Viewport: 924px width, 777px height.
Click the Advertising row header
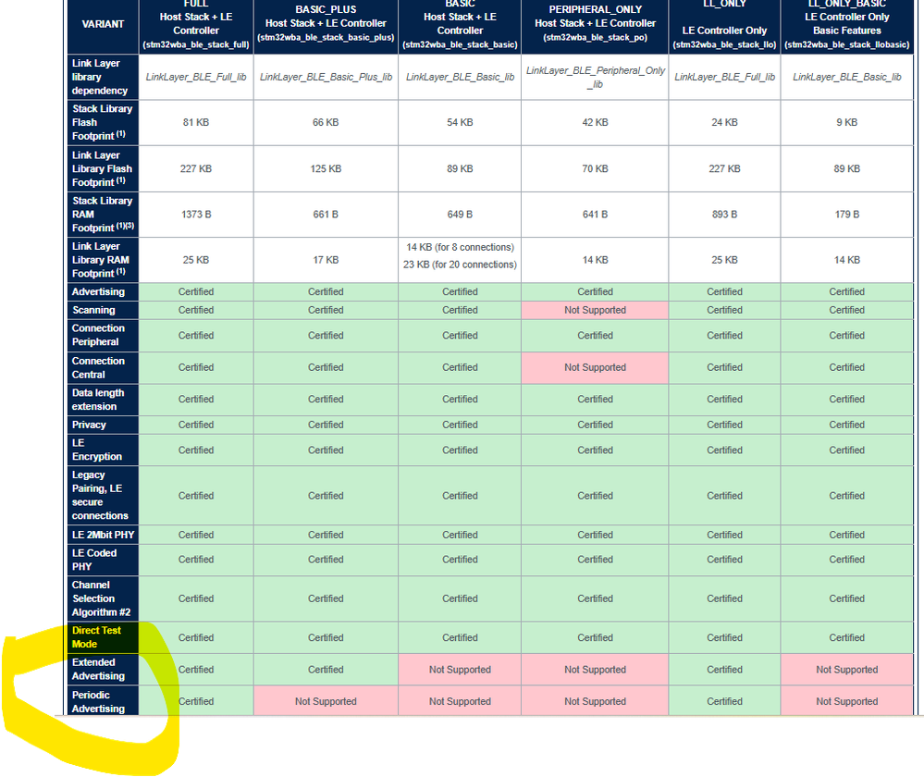(x=103, y=291)
